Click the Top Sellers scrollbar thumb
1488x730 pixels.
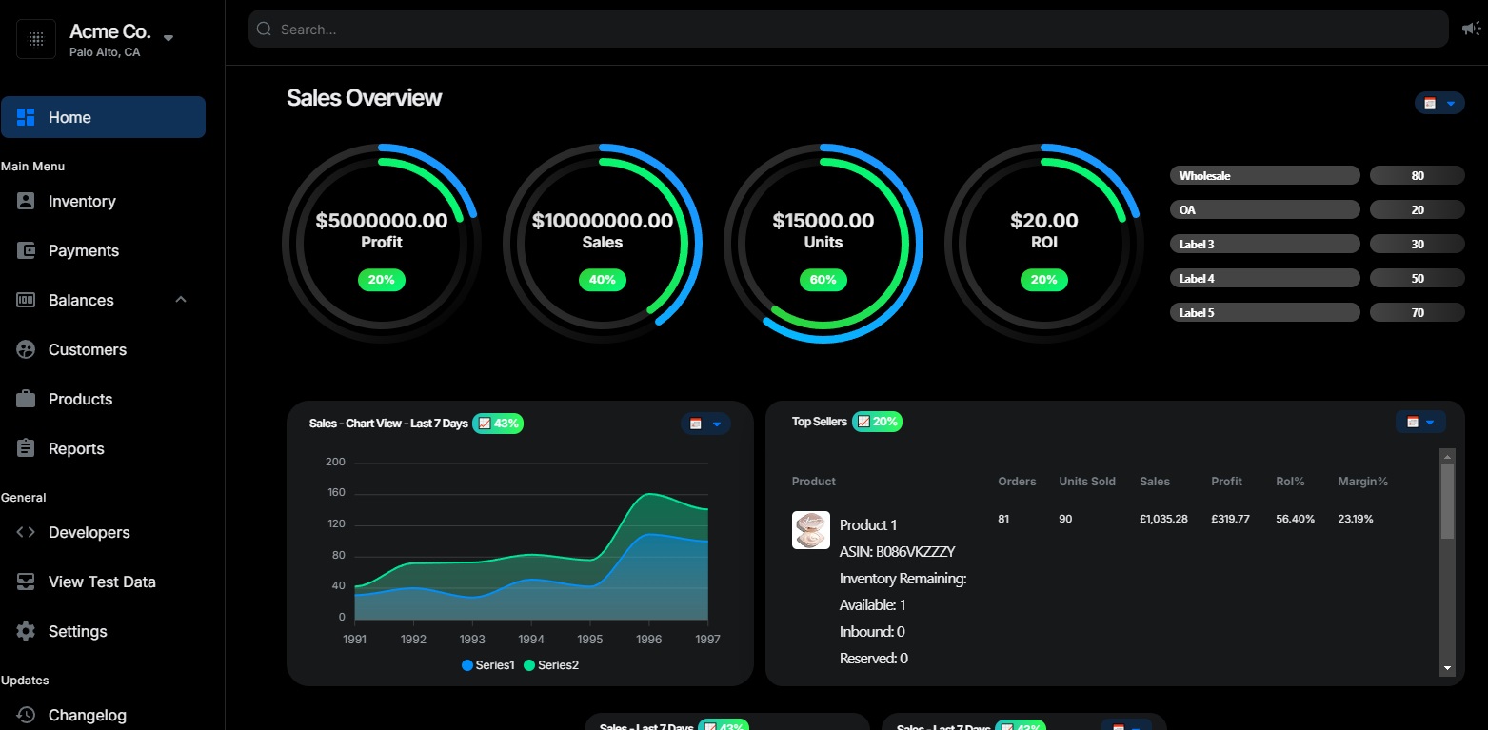coord(1448,502)
